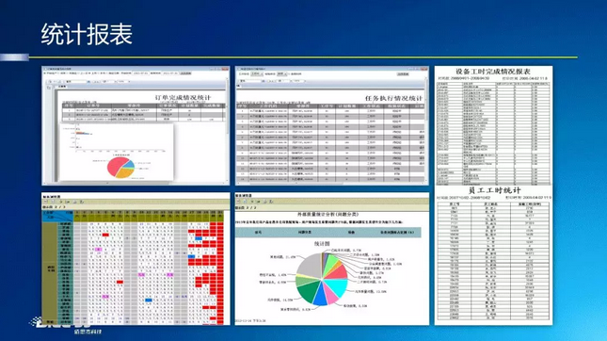This screenshot has width=607, height=341.
Task: Click the large red slice of order pie chart
Action: coord(115,166)
